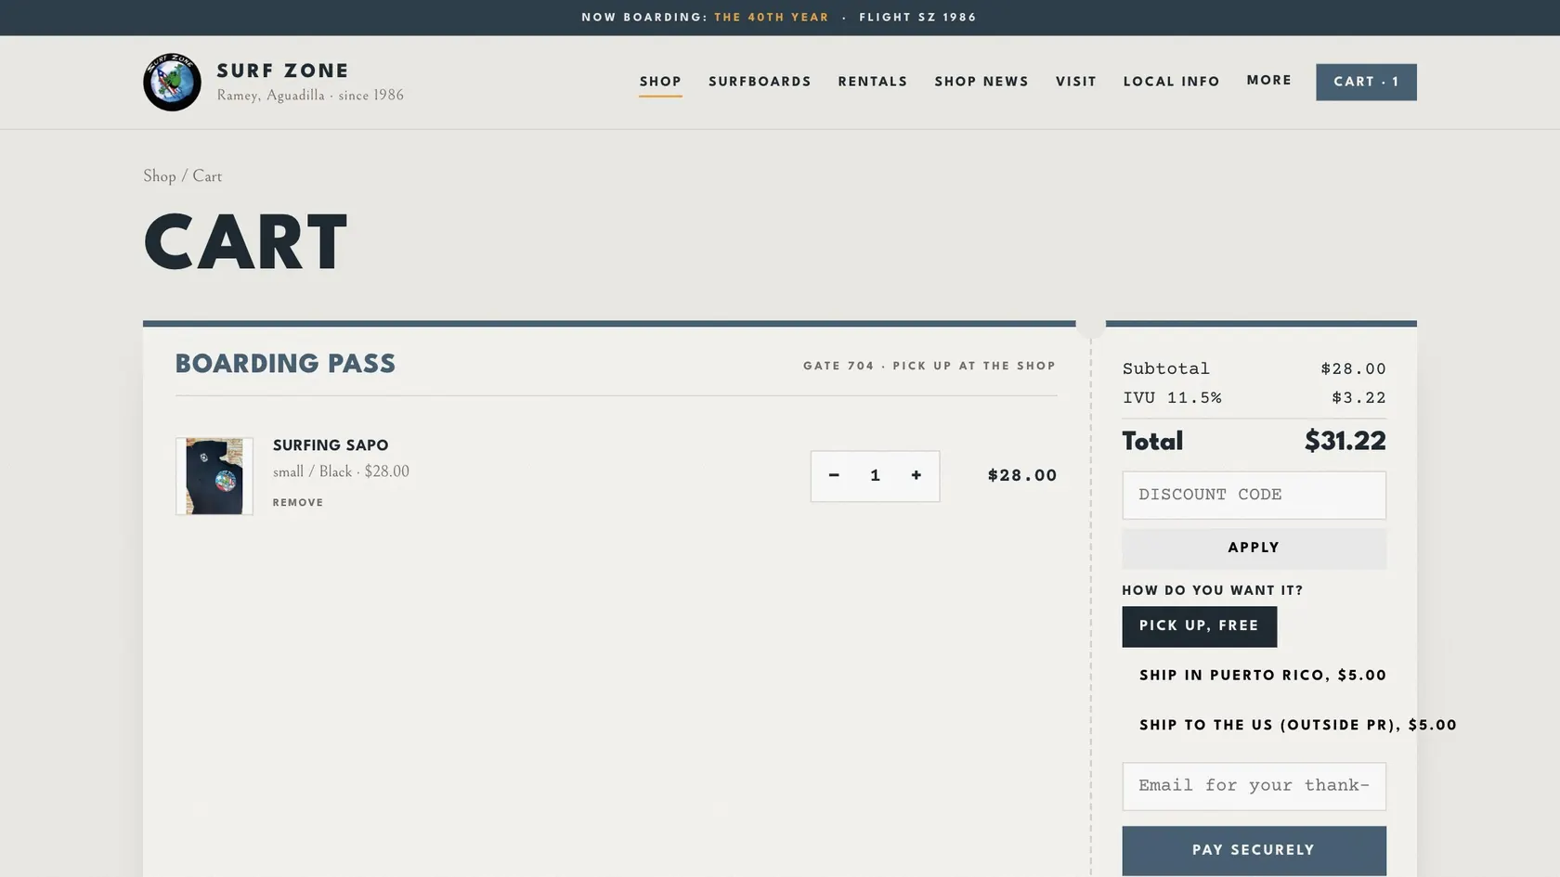Decrease Surfing Sapo quantity with minus
The width and height of the screenshot is (1560, 877).
pos(834,475)
